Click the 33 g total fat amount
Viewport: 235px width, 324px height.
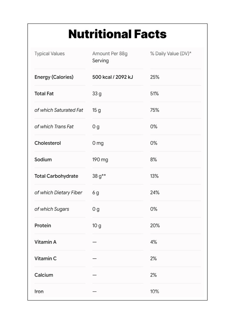[97, 94]
